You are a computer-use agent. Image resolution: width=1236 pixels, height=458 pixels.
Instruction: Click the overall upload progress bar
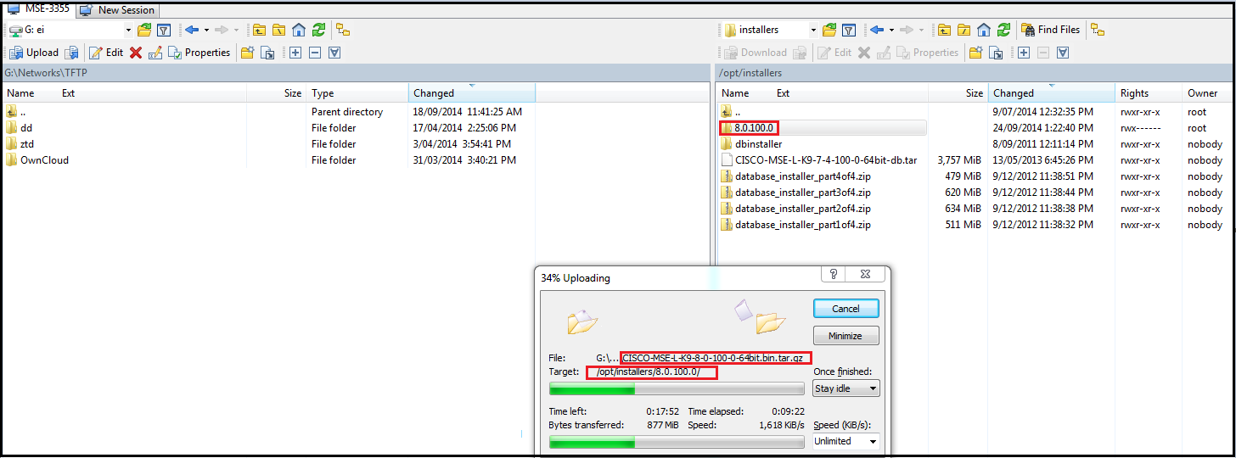[x=677, y=442]
